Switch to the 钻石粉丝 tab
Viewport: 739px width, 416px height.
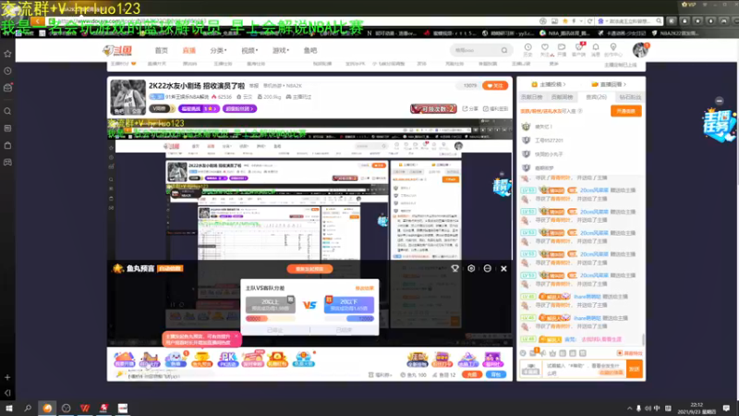point(630,97)
